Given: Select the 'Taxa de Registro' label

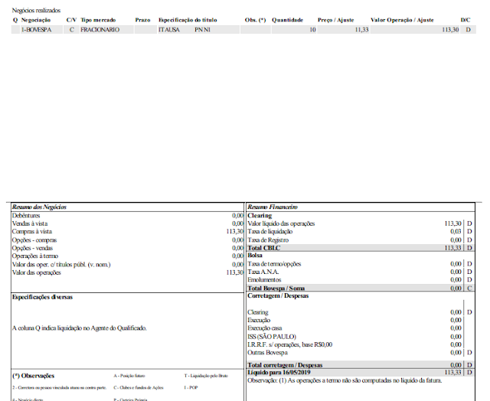Looking at the screenshot, I should [268, 240].
